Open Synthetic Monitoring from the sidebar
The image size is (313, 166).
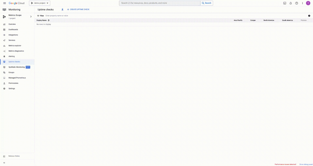16,67
